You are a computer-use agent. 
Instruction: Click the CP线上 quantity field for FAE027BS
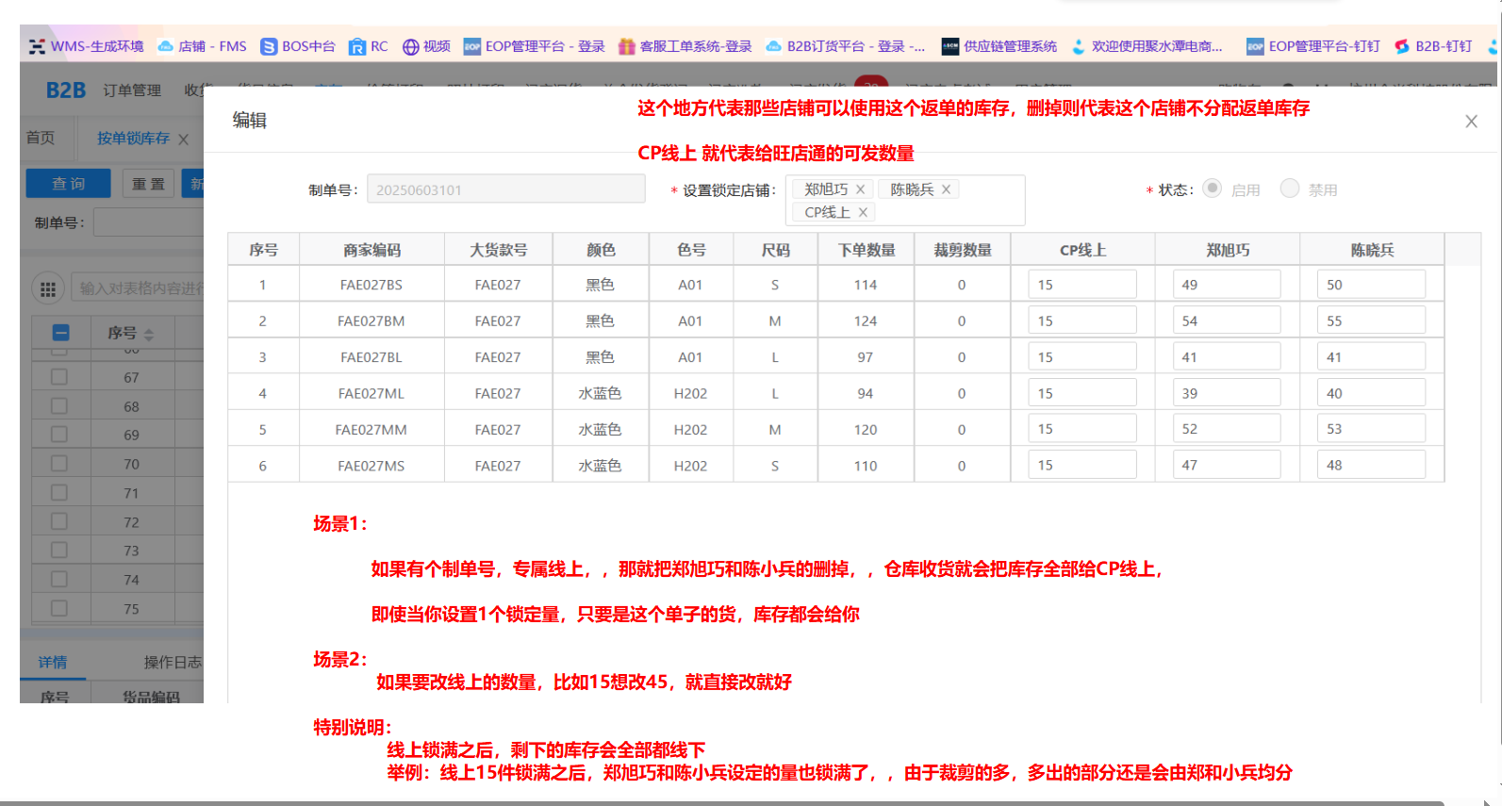point(1082,285)
